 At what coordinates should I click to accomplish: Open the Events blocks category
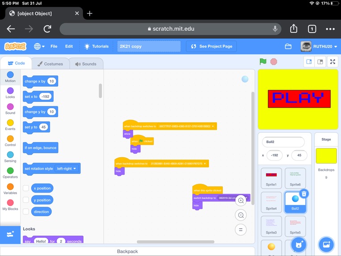pos(10,125)
